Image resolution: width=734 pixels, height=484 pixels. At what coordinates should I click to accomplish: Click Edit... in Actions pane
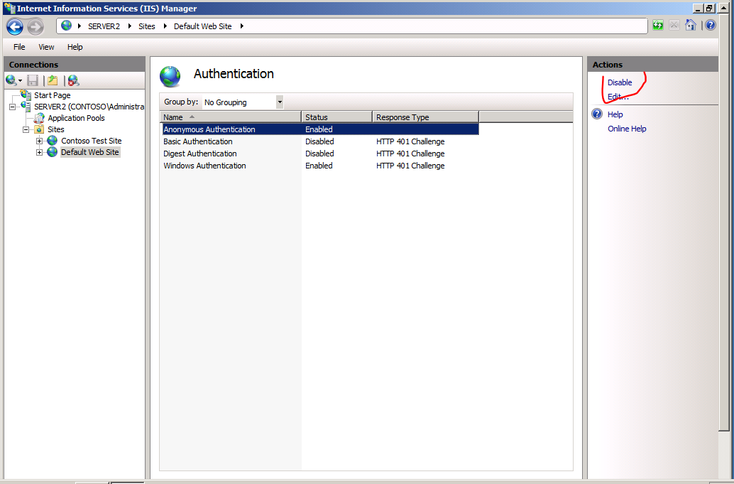(618, 97)
